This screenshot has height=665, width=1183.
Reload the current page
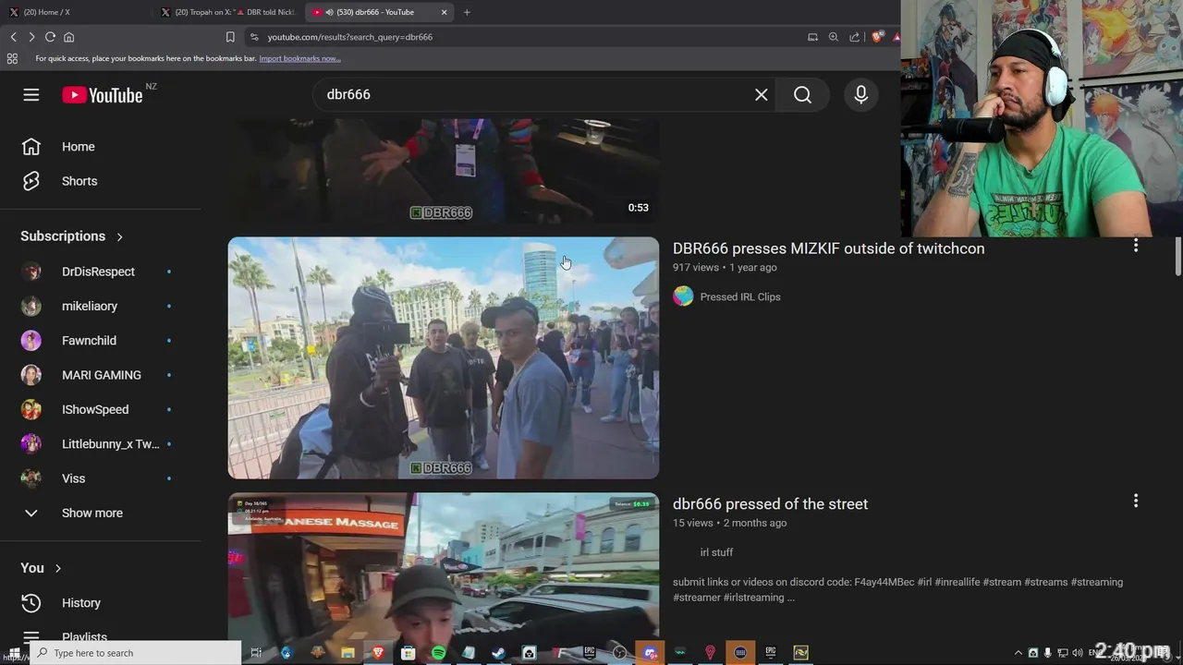tap(50, 37)
